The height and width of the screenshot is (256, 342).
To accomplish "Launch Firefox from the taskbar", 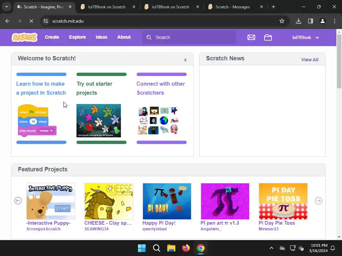I will [186, 248].
